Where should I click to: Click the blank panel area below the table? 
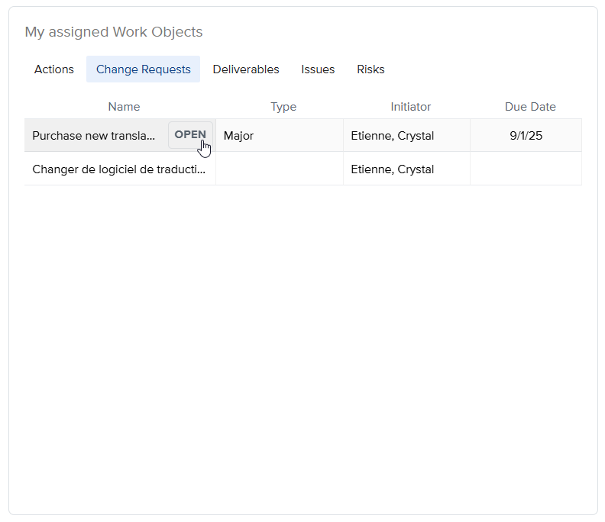302,343
